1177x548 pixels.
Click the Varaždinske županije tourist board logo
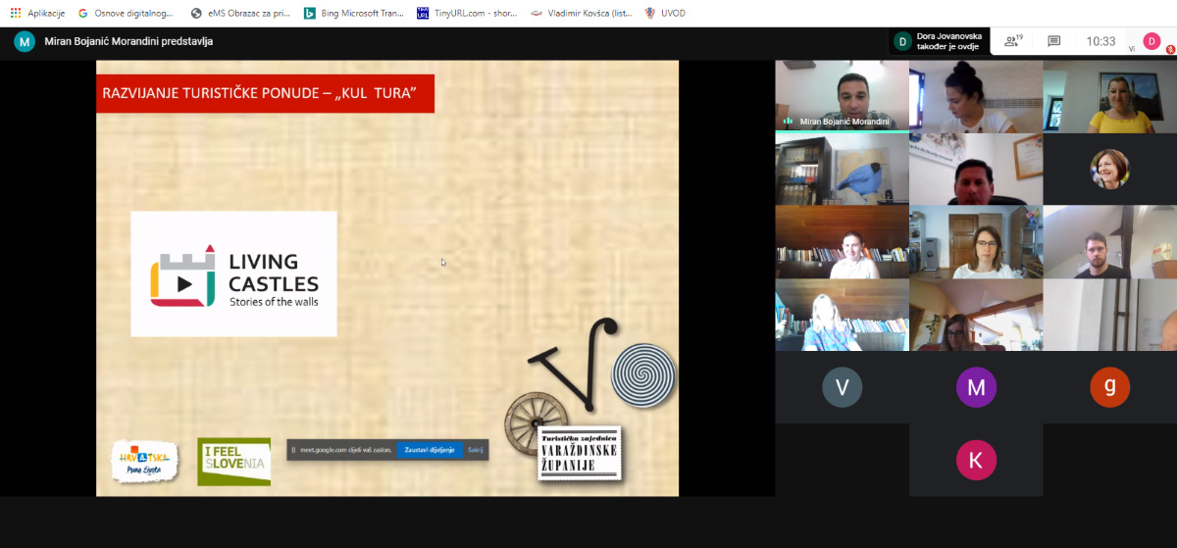pyautogui.click(x=579, y=453)
